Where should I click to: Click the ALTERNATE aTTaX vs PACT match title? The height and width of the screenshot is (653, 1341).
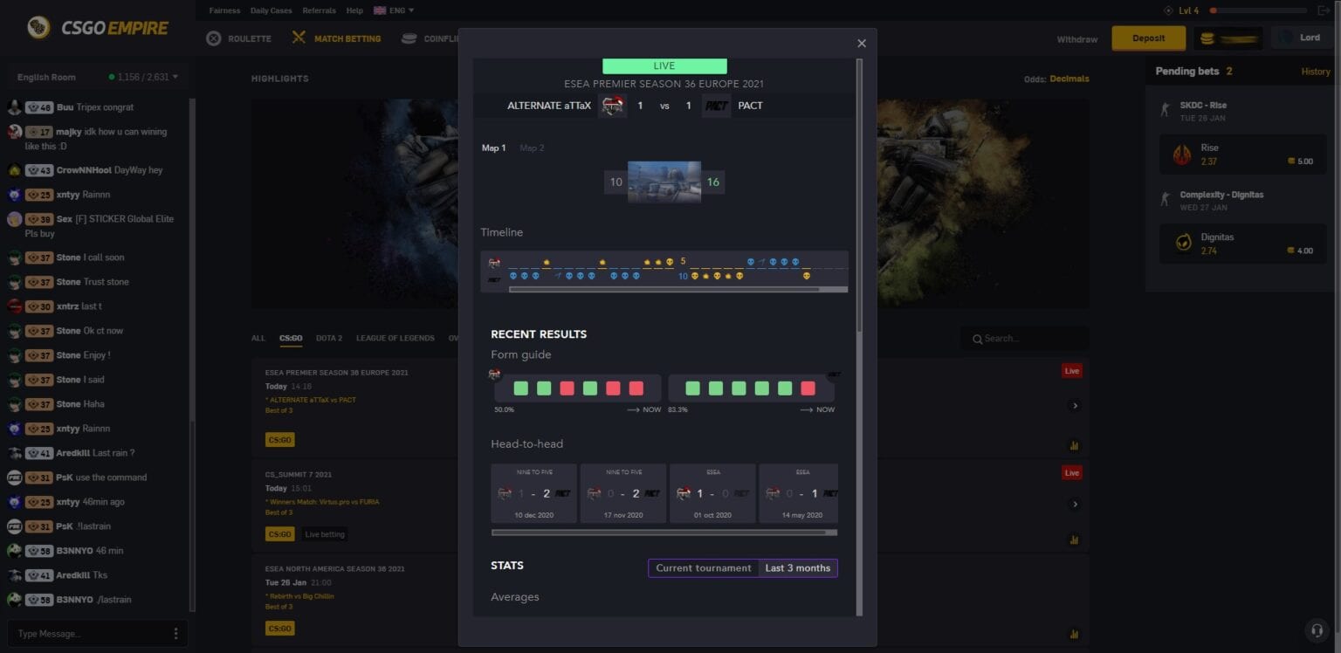click(x=313, y=400)
